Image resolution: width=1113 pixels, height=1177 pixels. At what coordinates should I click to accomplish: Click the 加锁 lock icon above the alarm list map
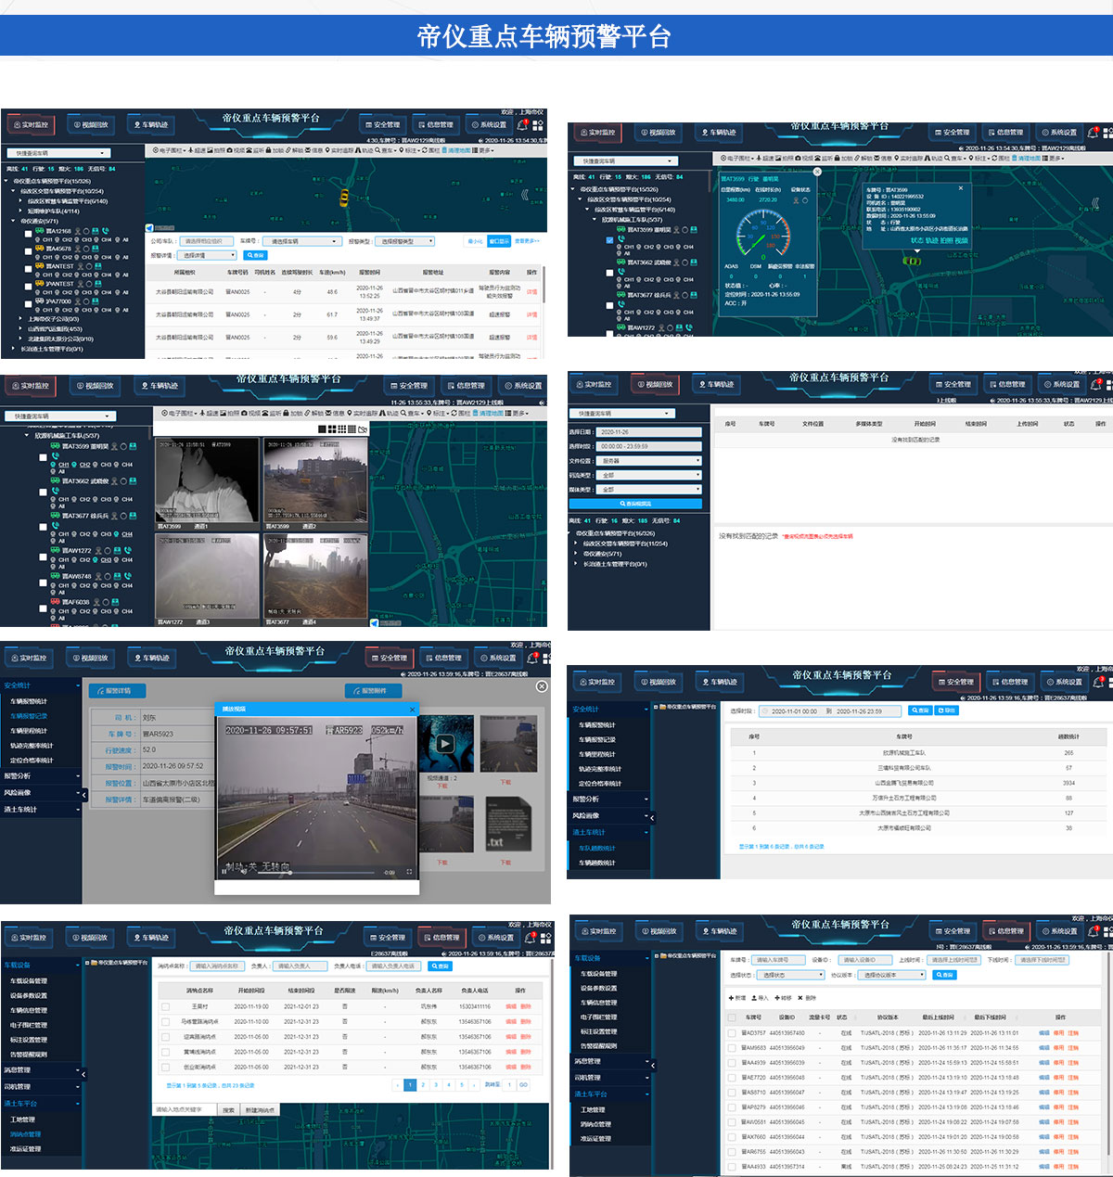click(269, 150)
